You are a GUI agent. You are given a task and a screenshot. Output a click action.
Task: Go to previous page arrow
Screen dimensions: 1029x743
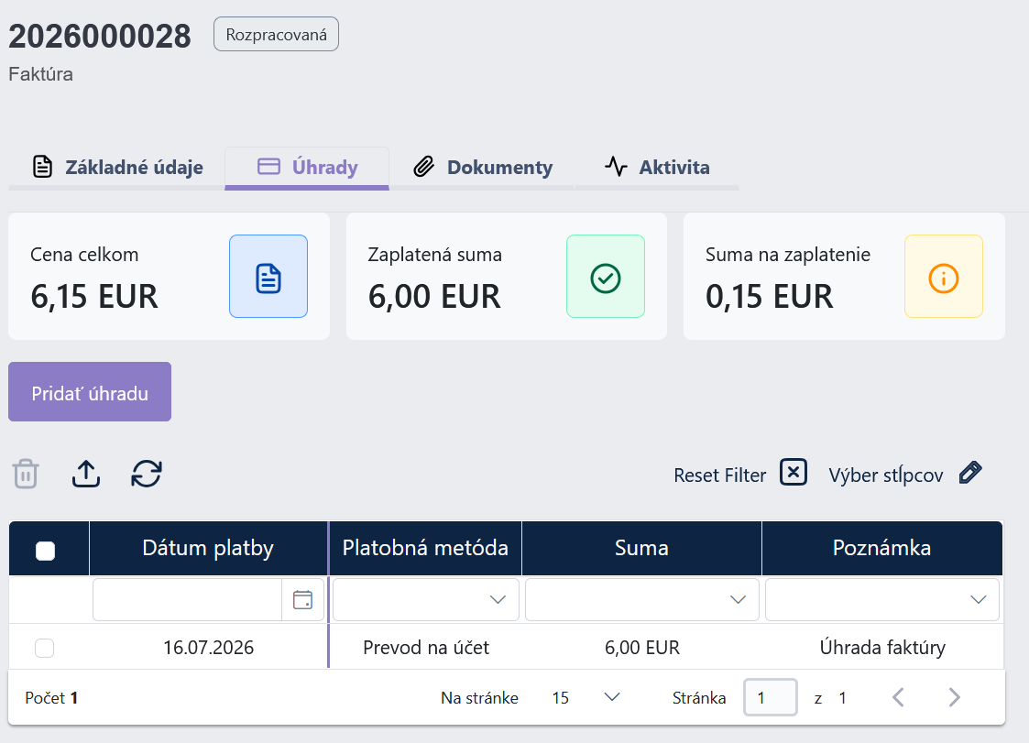tap(898, 697)
